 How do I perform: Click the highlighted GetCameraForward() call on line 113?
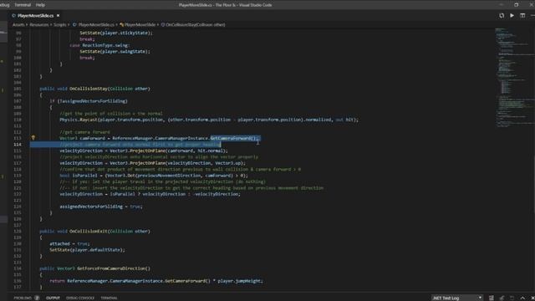coord(235,138)
